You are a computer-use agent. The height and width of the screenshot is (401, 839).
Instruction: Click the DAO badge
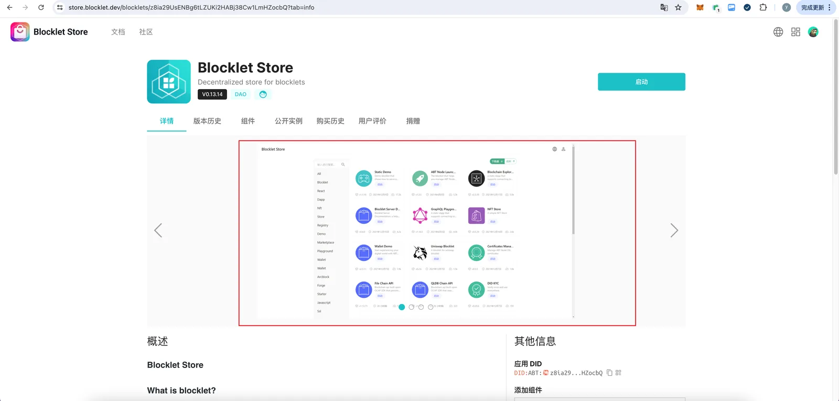pyautogui.click(x=241, y=94)
